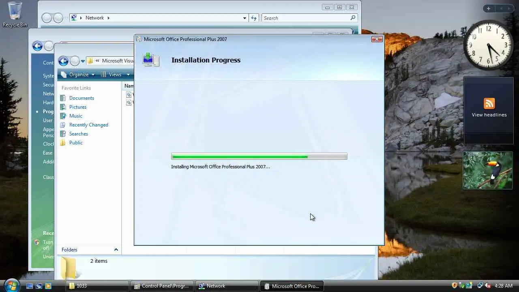Open the Recycle Bin desktop icon
Screen dimensions: 519x292
(x=15, y=15)
